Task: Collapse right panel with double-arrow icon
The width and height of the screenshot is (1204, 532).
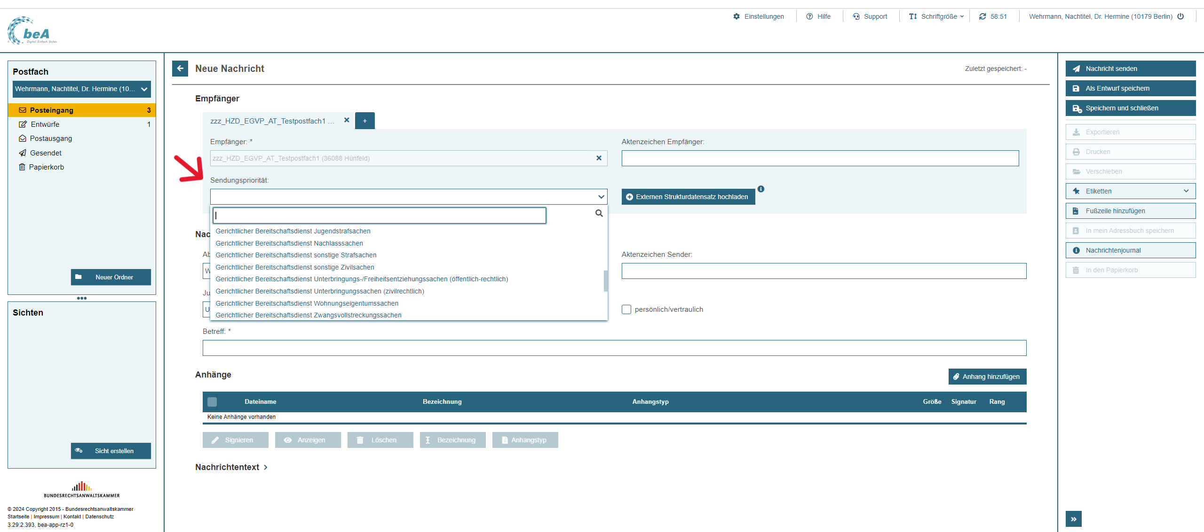Action: tap(1074, 519)
